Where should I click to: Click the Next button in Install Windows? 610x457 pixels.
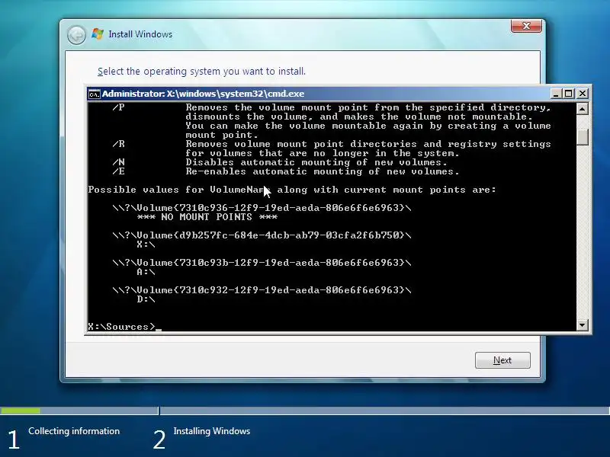tap(502, 360)
